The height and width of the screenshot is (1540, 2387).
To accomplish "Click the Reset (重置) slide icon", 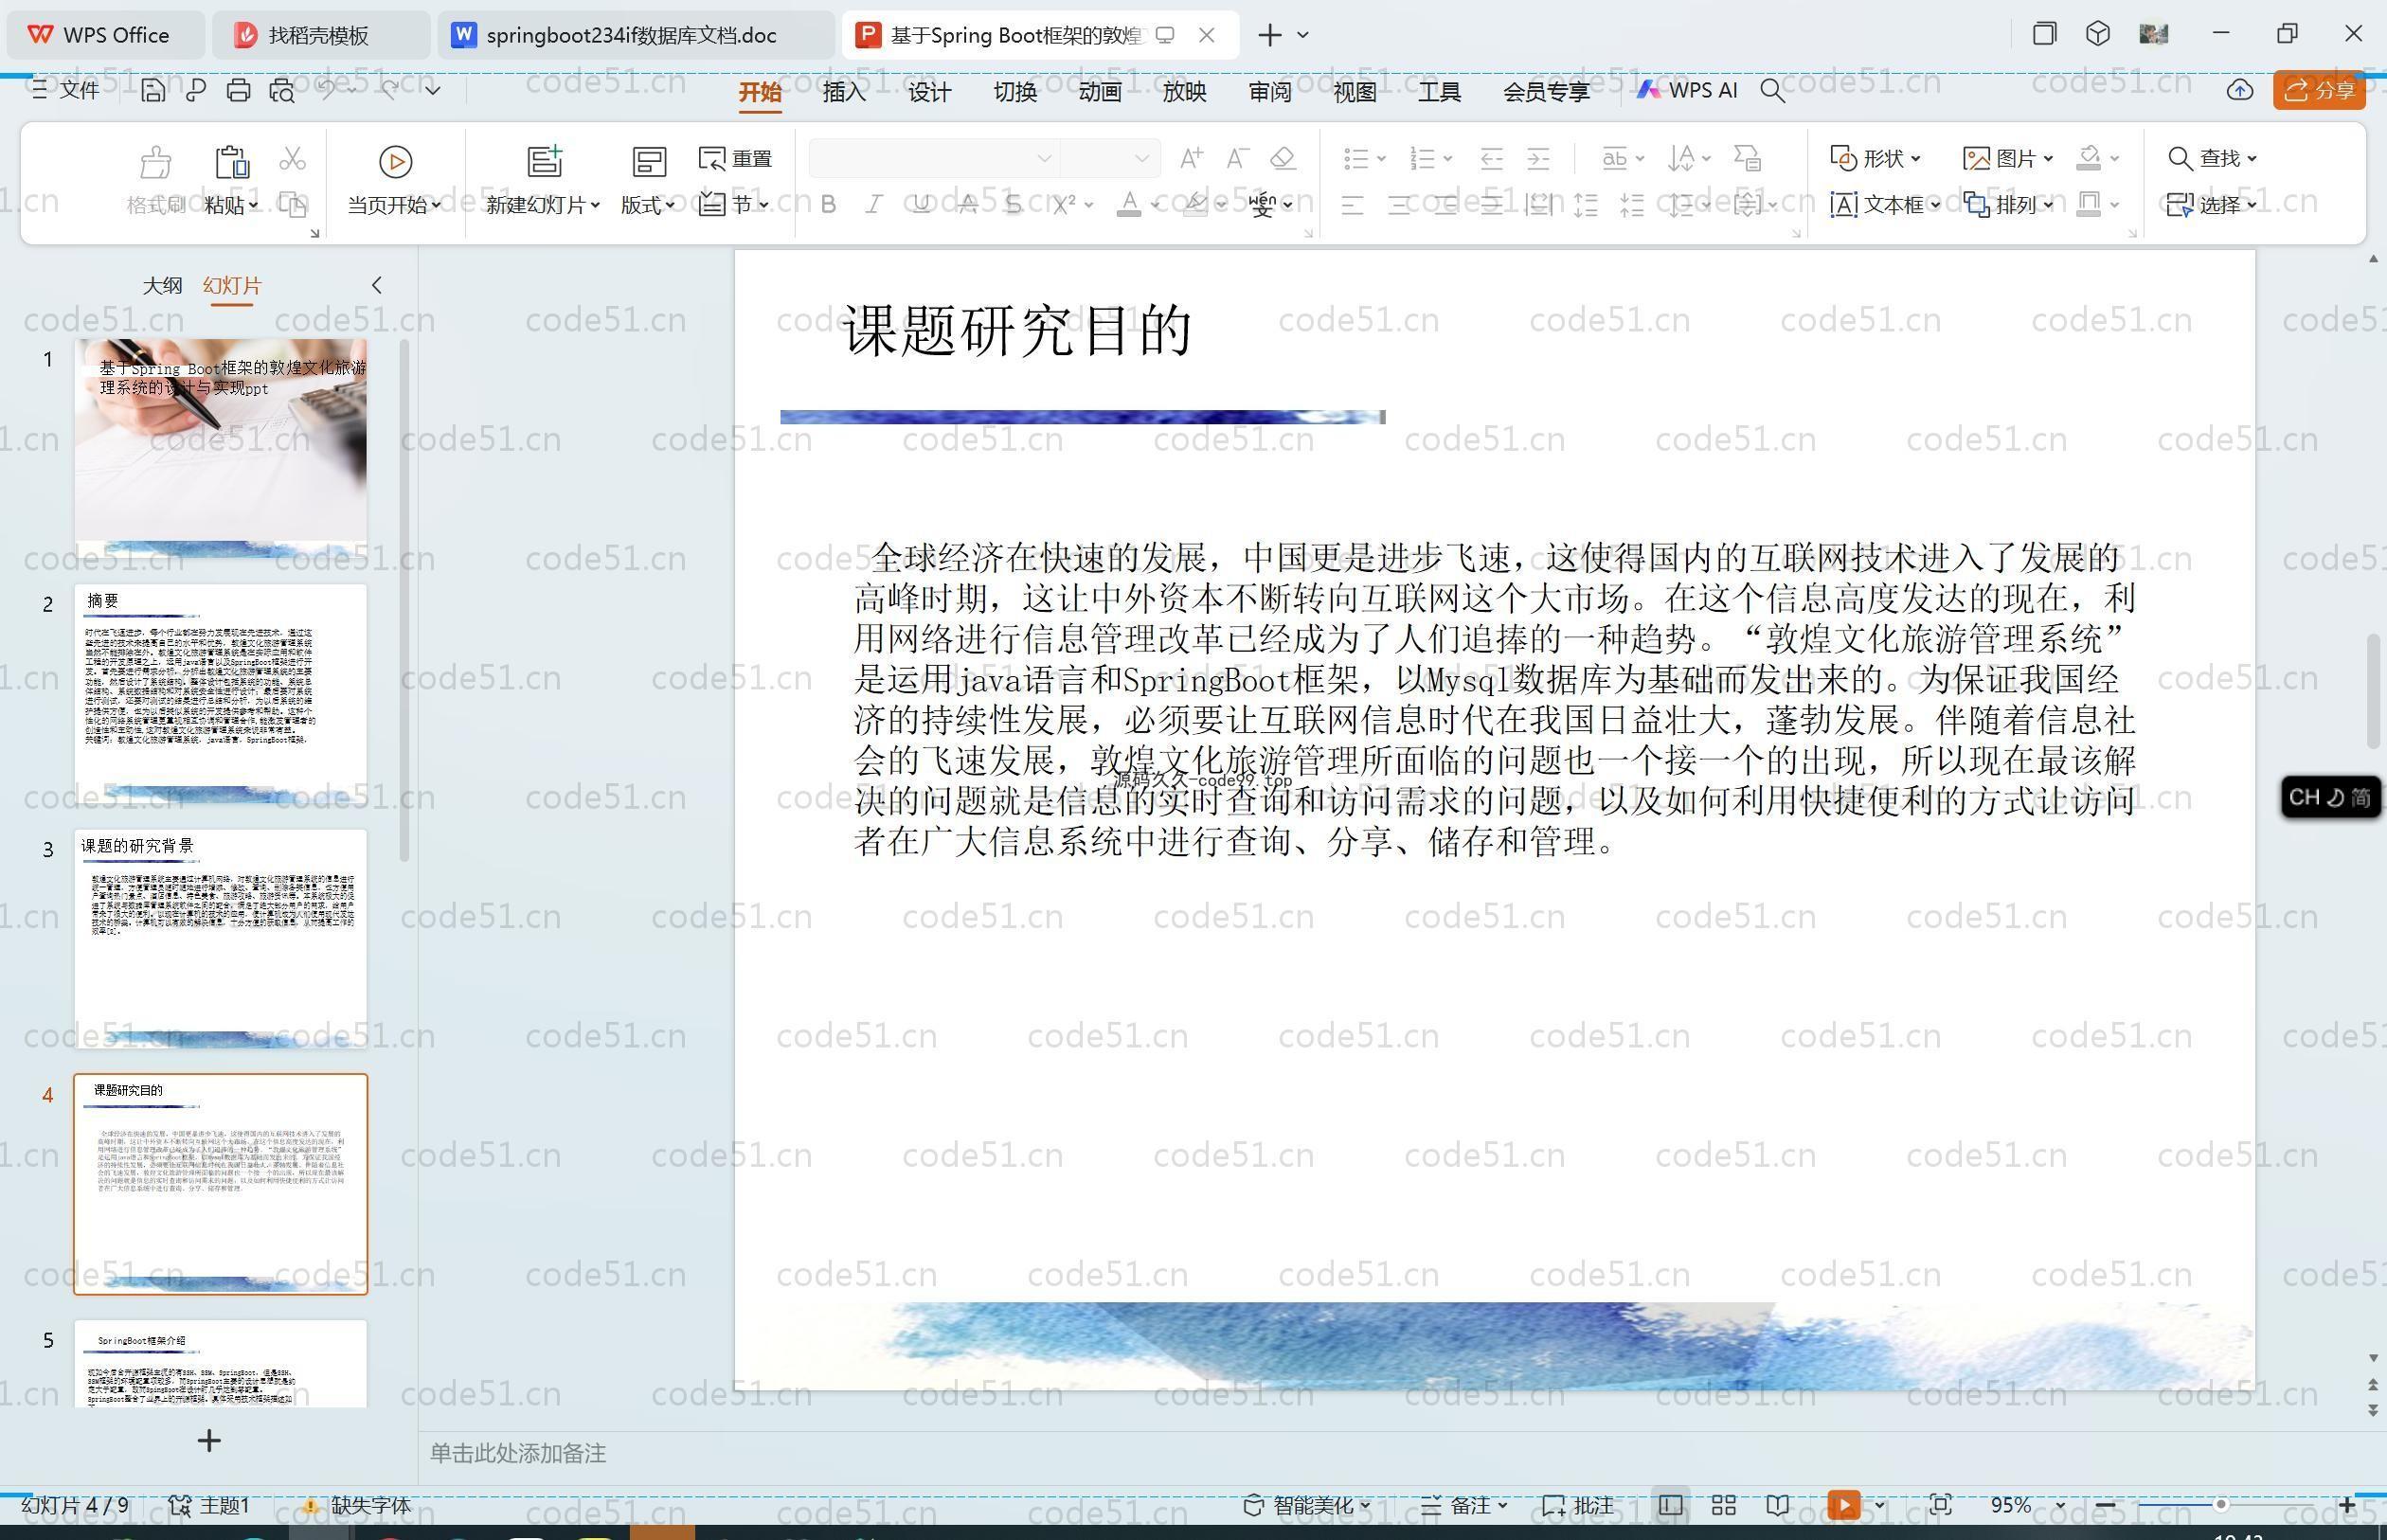I will click(x=735, y=159).
